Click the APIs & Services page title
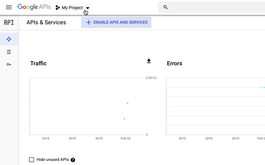The height and width of the screenshot is (165, 265). [46, 22]
